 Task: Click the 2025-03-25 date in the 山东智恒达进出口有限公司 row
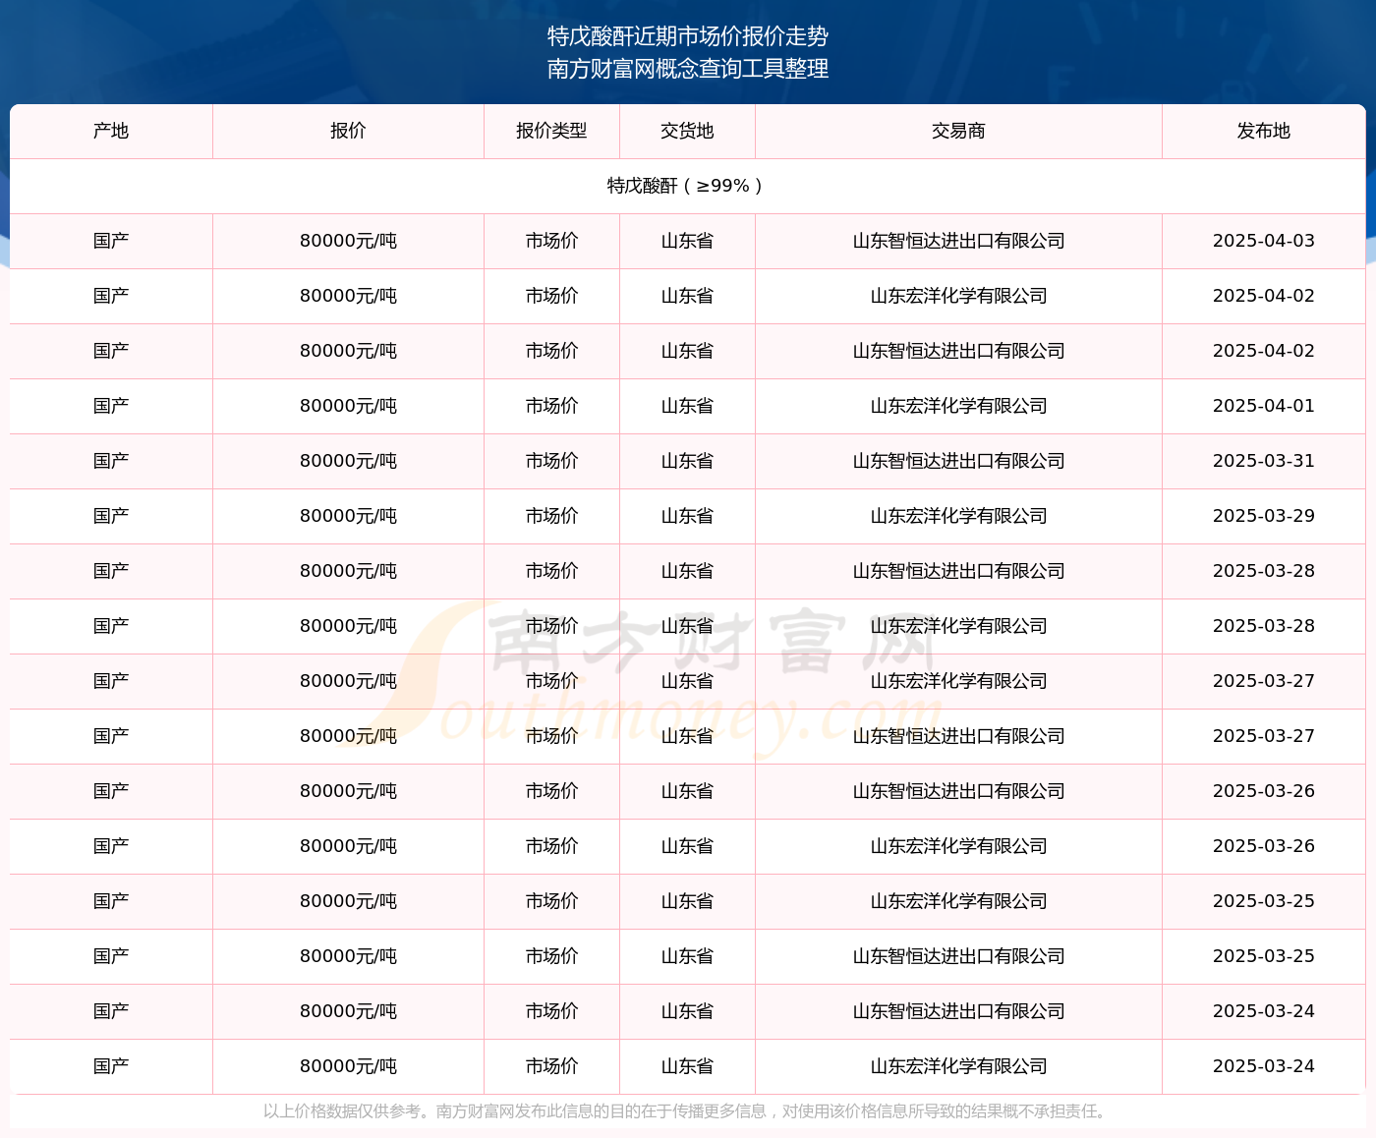[1263, 956]
